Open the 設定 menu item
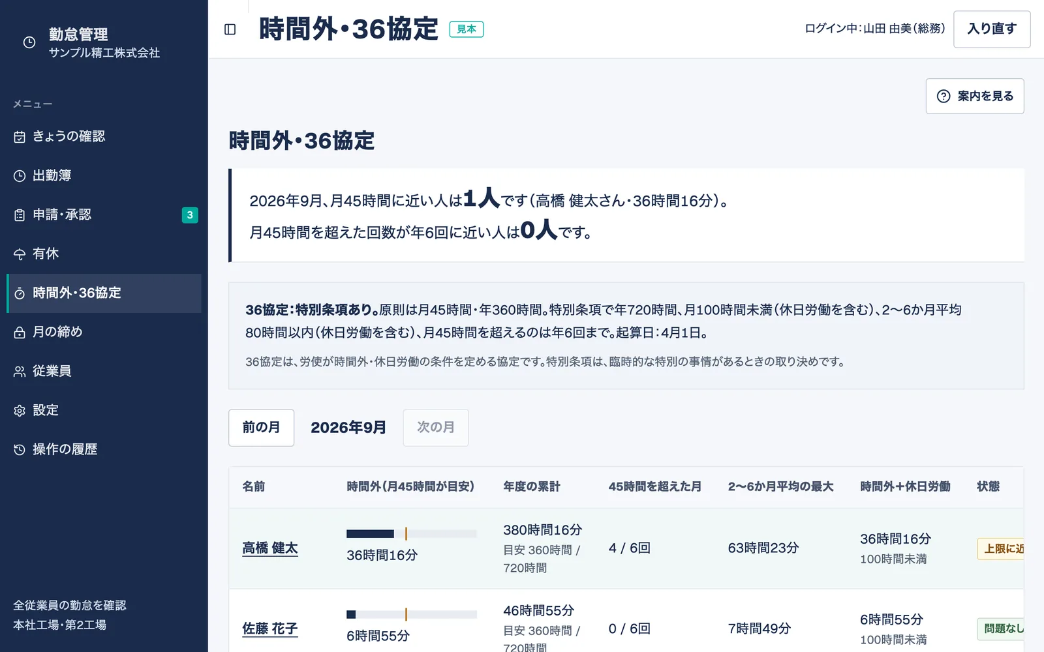 click(x=104, y=411)
